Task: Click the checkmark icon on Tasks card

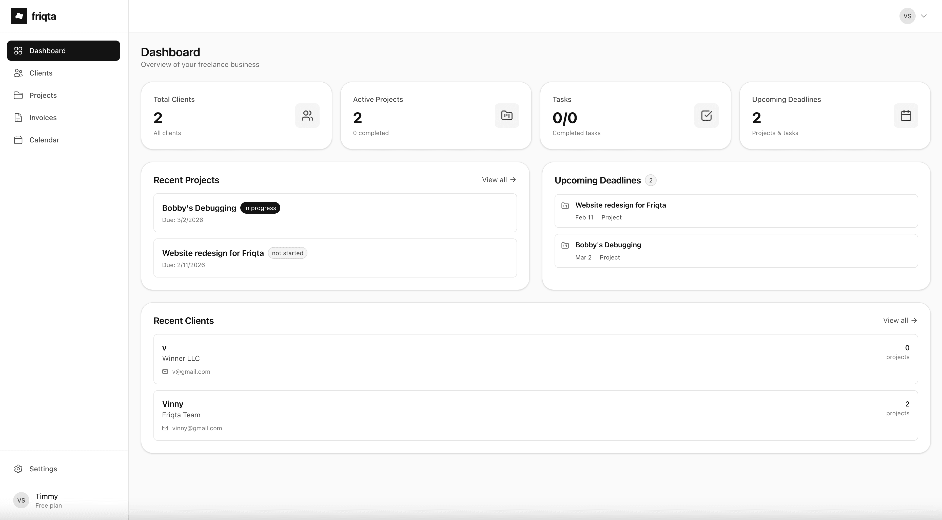Action: tap(706, 115)
